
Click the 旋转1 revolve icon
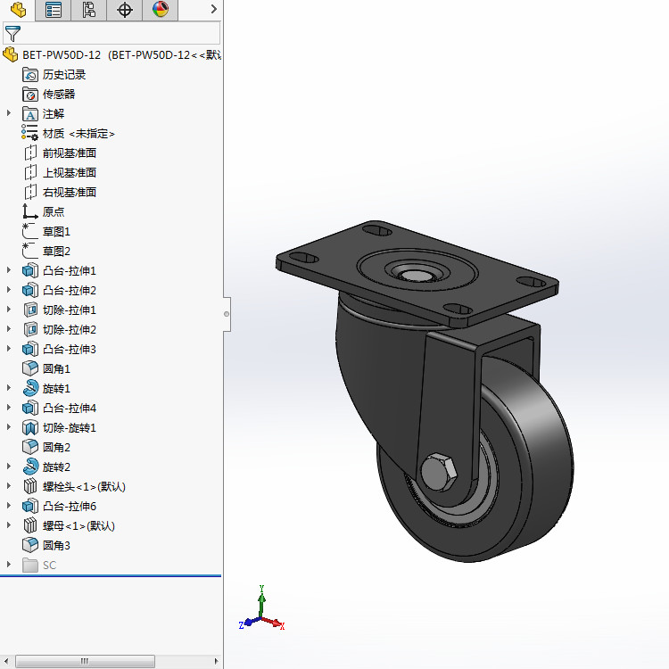[30, 388]
